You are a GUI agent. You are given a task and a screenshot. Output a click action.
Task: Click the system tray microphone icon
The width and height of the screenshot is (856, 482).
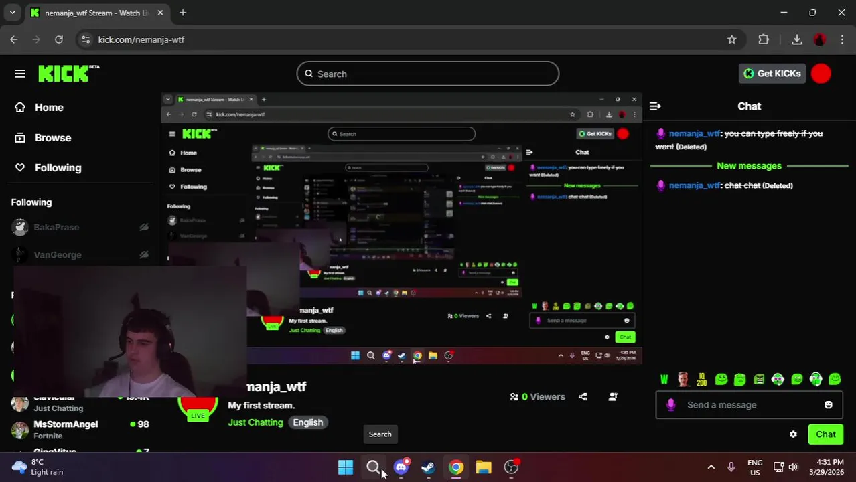click(x=731, y=467)
